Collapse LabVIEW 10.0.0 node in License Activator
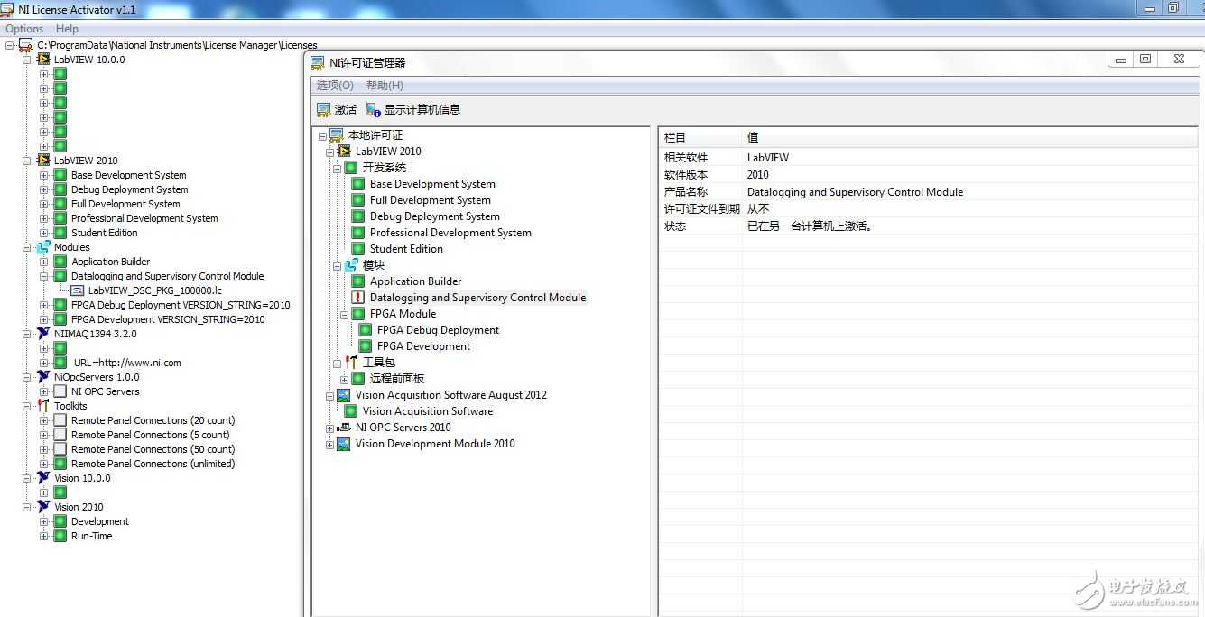The image size is (1205, 617). pos(27,60)
